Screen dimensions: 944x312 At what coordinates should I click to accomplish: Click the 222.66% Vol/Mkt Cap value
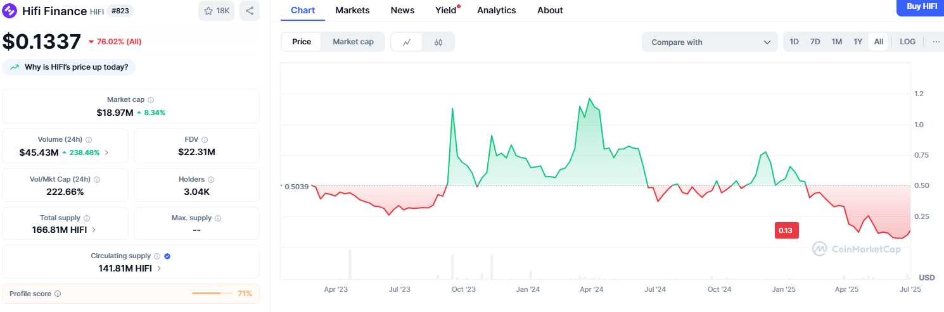click(x=65, y=192)
